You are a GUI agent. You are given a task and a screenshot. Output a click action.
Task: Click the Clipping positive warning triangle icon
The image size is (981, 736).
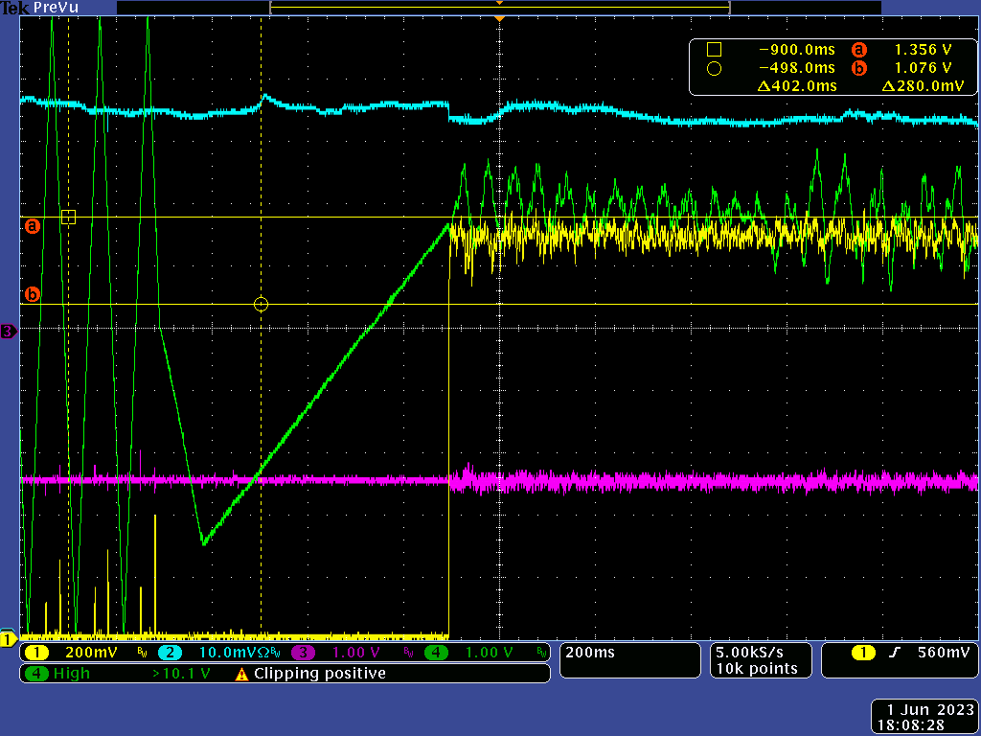tap(242, 674)
